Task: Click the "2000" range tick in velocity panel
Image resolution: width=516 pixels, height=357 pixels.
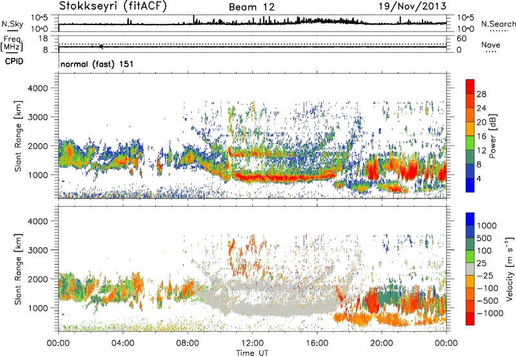Action: 38,279
